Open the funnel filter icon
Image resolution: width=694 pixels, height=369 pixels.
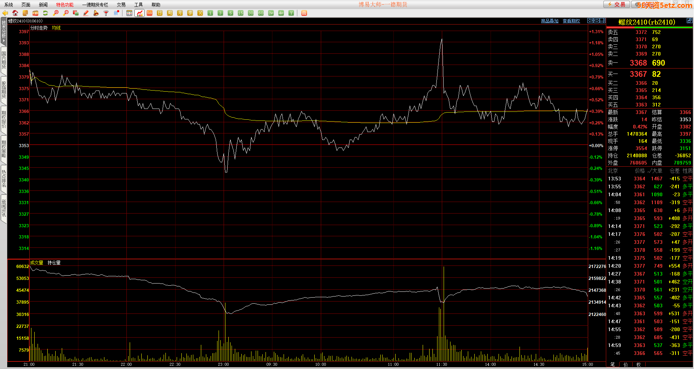point(106,13)
